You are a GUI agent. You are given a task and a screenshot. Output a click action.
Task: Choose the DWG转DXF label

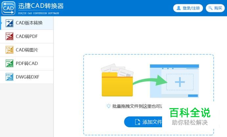coord(28,77)
